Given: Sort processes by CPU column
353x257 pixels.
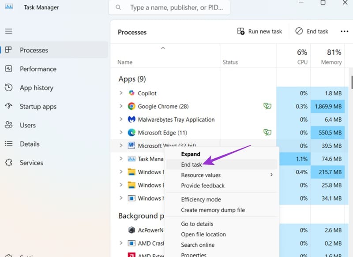Looking at the screenshot, I should 293,56.
